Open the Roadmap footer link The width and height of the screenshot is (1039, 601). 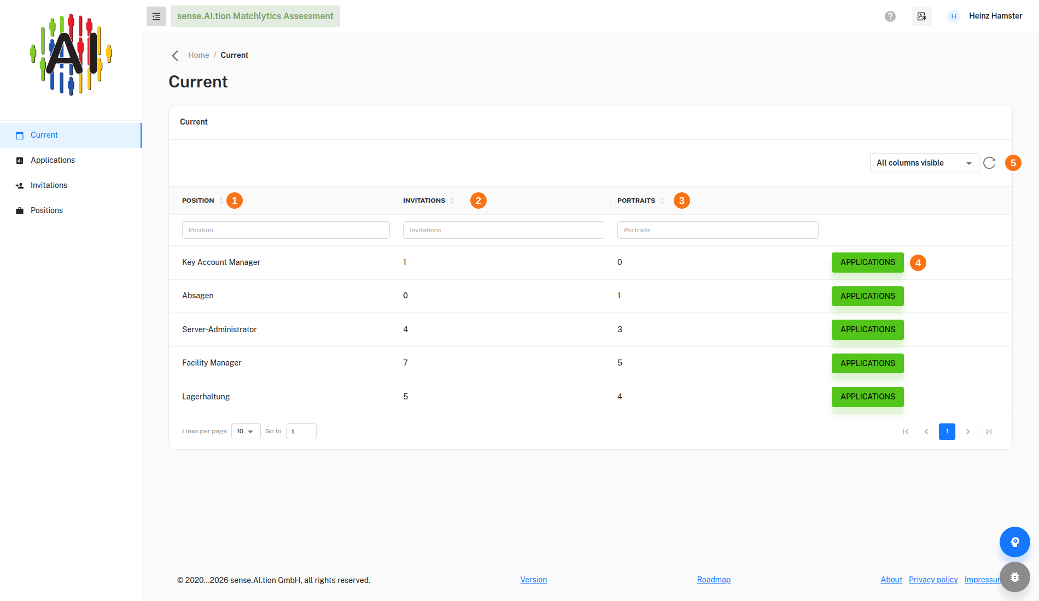pos(714,580)
